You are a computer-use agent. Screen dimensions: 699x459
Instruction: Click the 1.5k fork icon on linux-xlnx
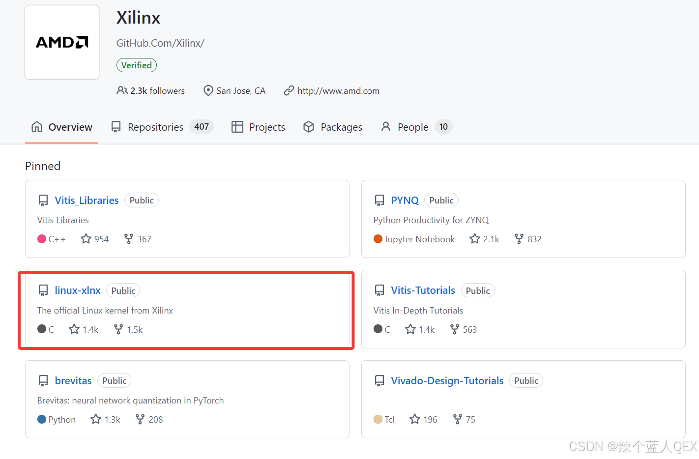click(118, 329)
